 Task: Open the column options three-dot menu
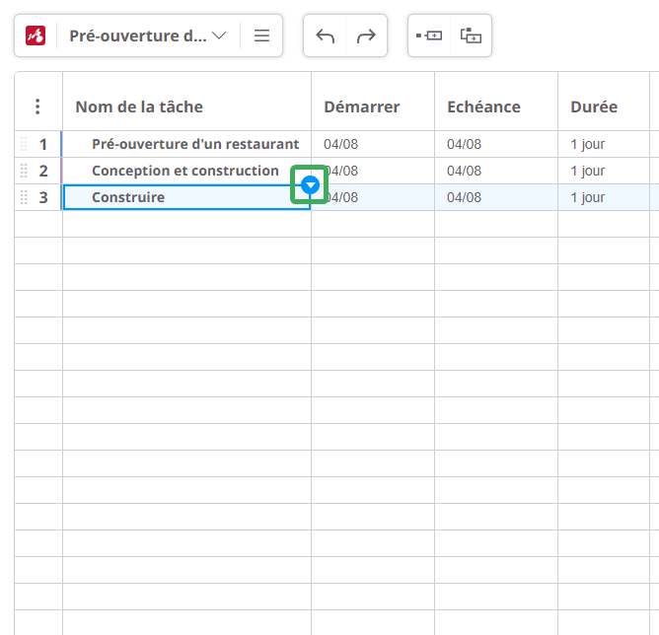pos(37,106)
